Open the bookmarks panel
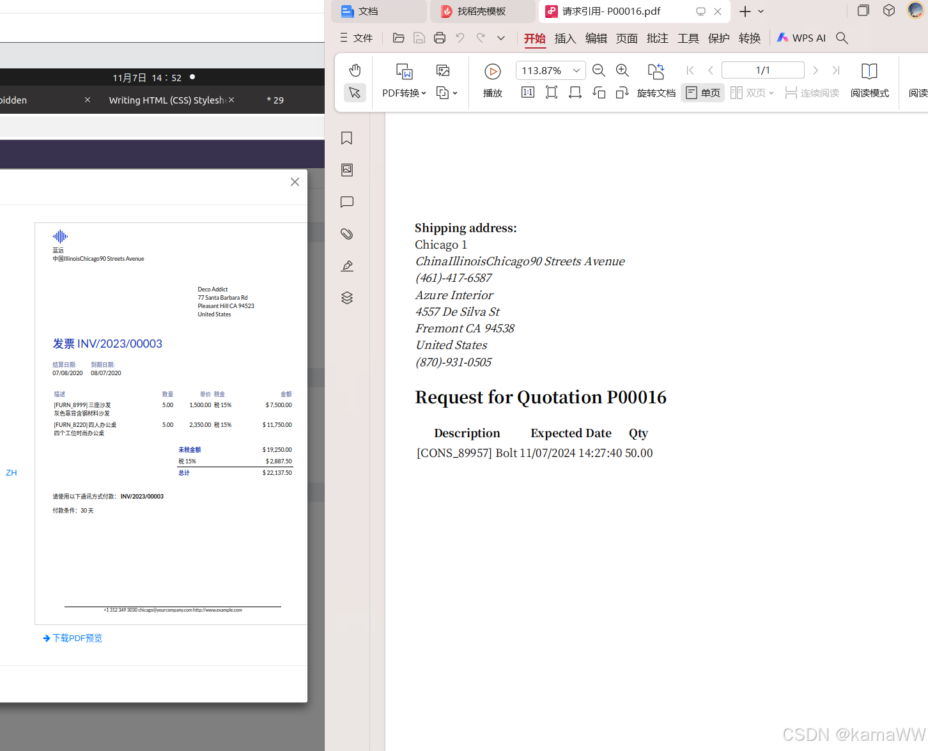 pyautogui.click(x=346, y=138)
